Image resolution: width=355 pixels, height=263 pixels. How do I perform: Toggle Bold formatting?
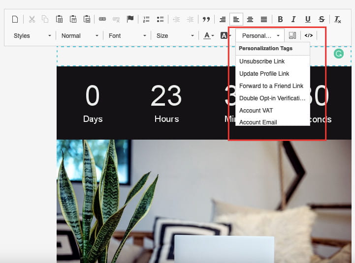280,19
